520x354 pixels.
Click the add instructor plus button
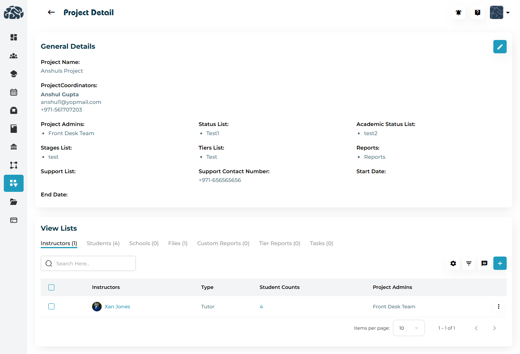(x=499, y=263)
